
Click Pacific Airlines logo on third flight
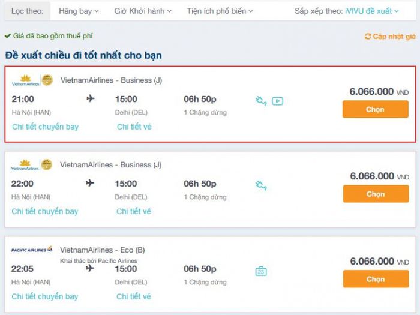[32, 250]
